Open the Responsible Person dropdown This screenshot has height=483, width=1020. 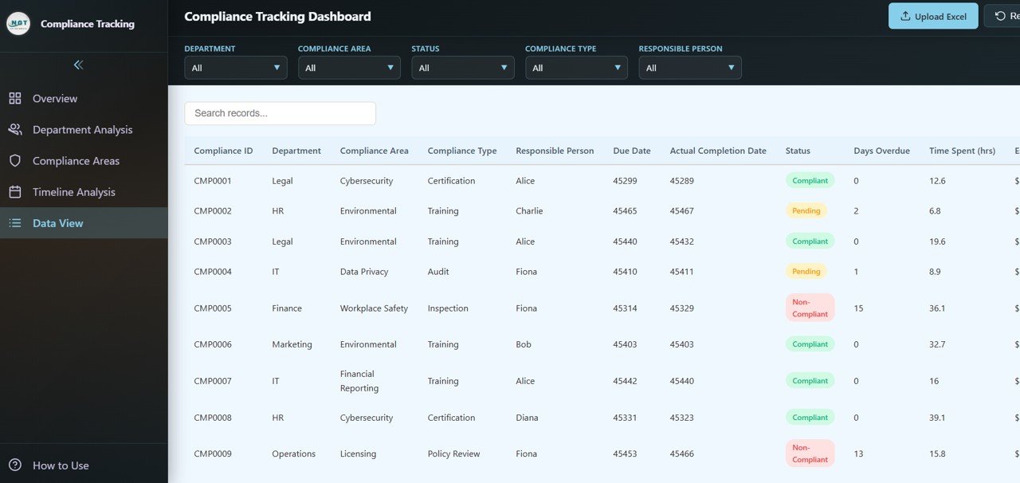(690, 68)
